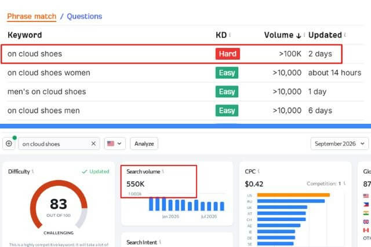Screen dimensions: 371x247
Task: Click the add keyword plus icon
Action: click(9, 143)
